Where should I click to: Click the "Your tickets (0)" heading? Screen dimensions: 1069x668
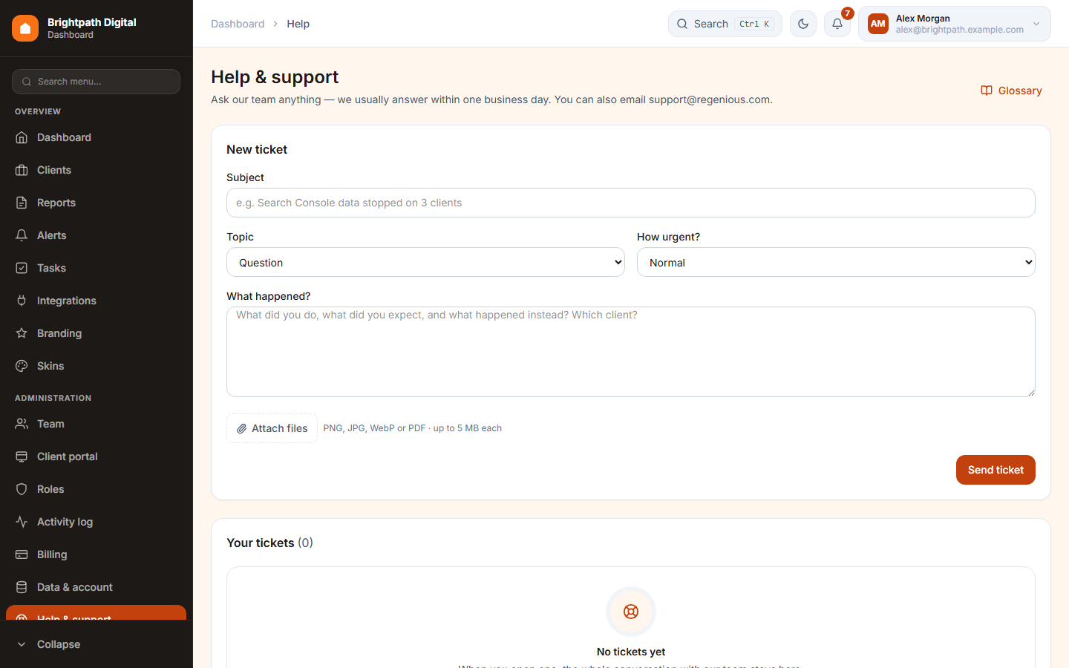point(269,543)
